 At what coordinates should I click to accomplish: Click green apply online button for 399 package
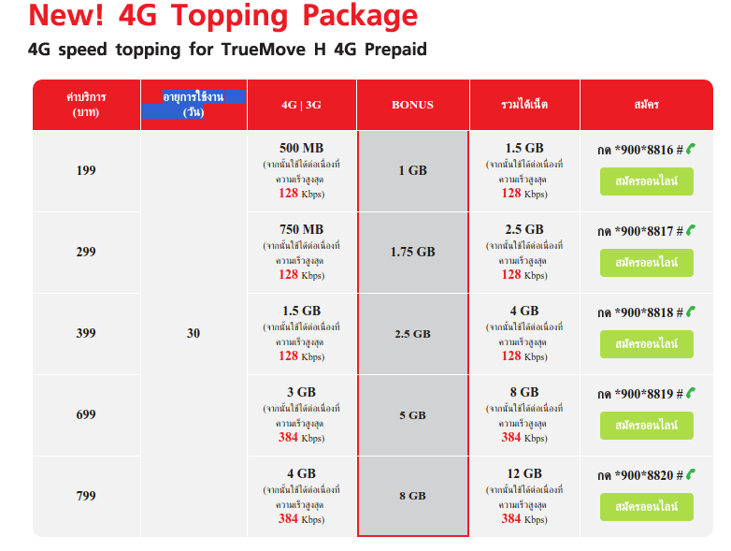click(647, 344)
